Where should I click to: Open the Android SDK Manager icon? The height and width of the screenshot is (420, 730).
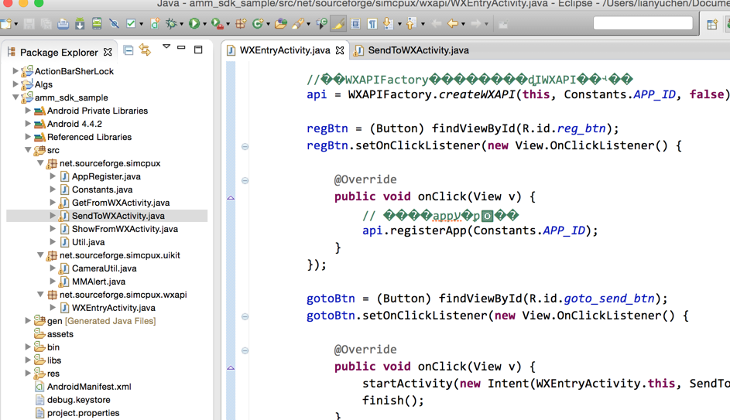coord(80,24)
